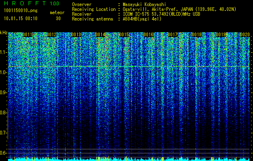Click the observer name Masayuki Kobayashi
The height and width of the screenshot is (161, 253).
click(x=144, y=4)
